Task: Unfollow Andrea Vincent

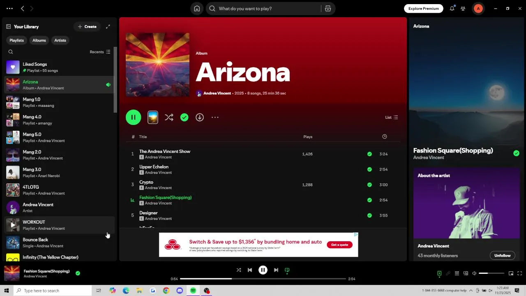Action: (502, 256)
